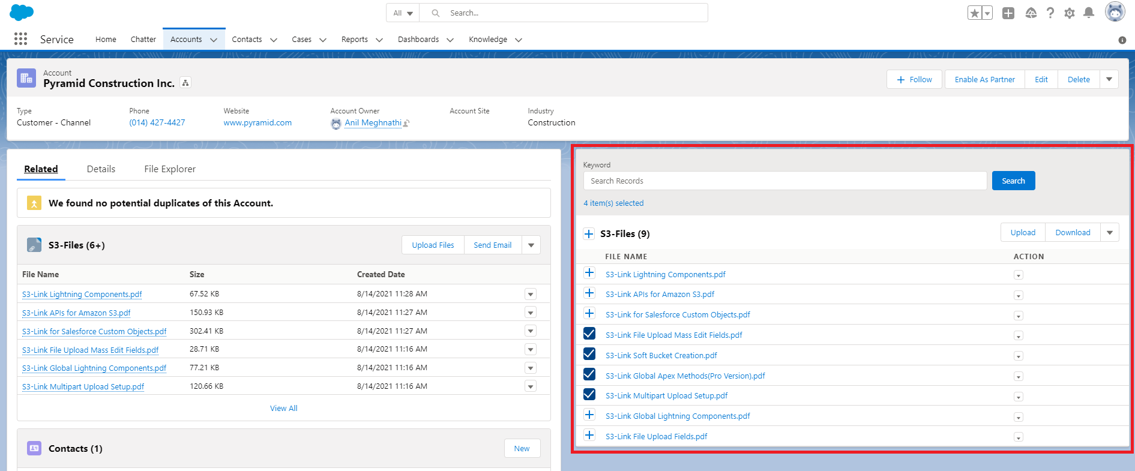Open the search scope All dropdown

pyautogui.click(x=403, y=13)
